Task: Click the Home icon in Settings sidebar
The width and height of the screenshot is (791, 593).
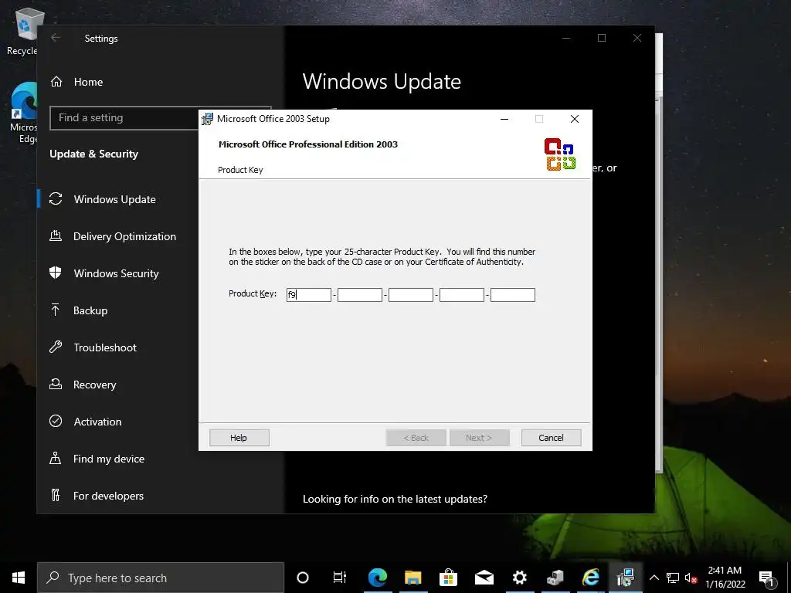Action: 56,81
